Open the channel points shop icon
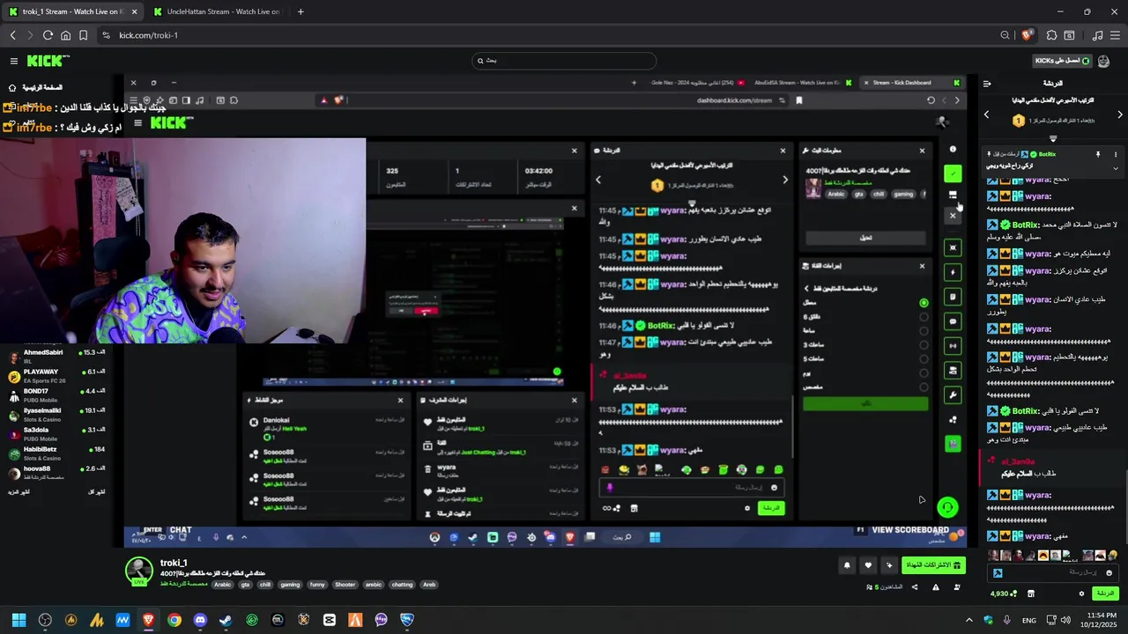 tap(1030, 593)
